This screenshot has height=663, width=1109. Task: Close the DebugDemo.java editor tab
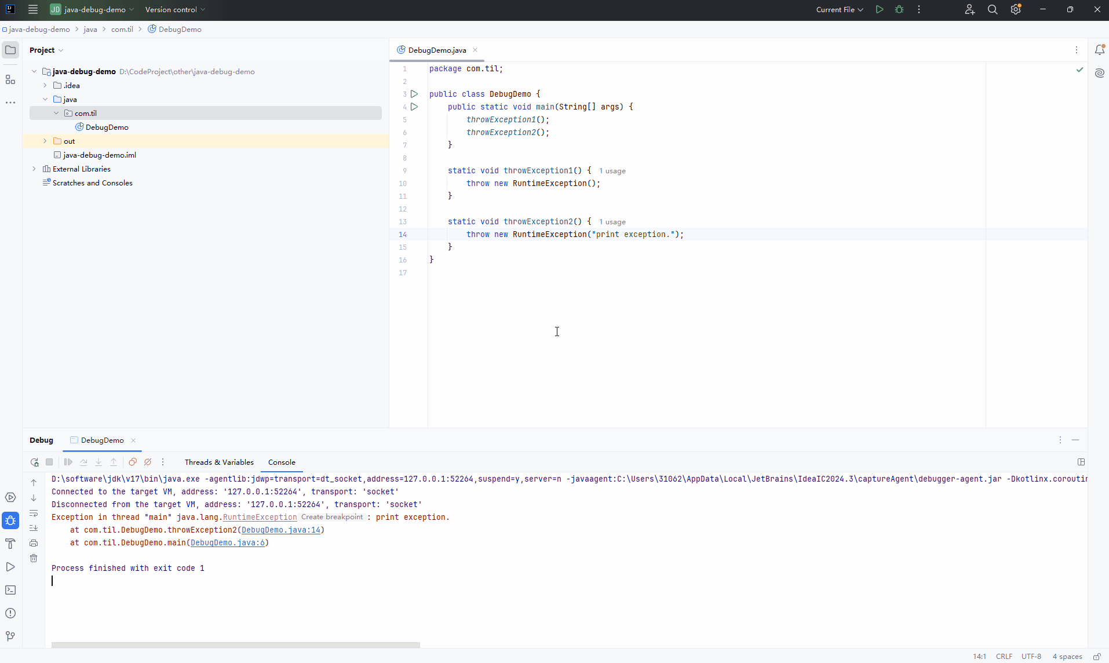coord(475,50)
